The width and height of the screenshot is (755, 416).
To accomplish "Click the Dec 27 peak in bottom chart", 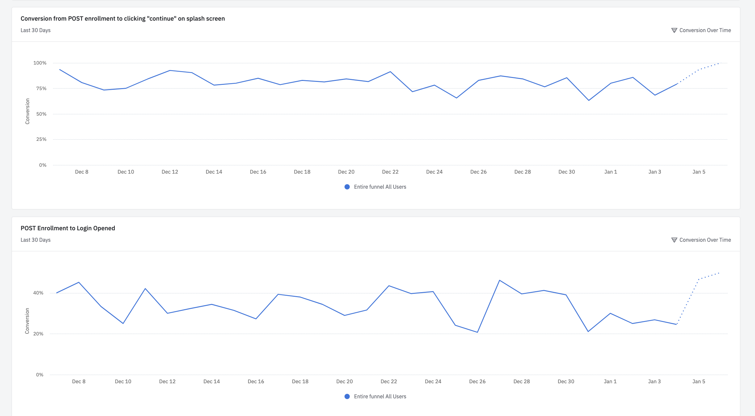I will pyautogui.click(x=499, y=280).
